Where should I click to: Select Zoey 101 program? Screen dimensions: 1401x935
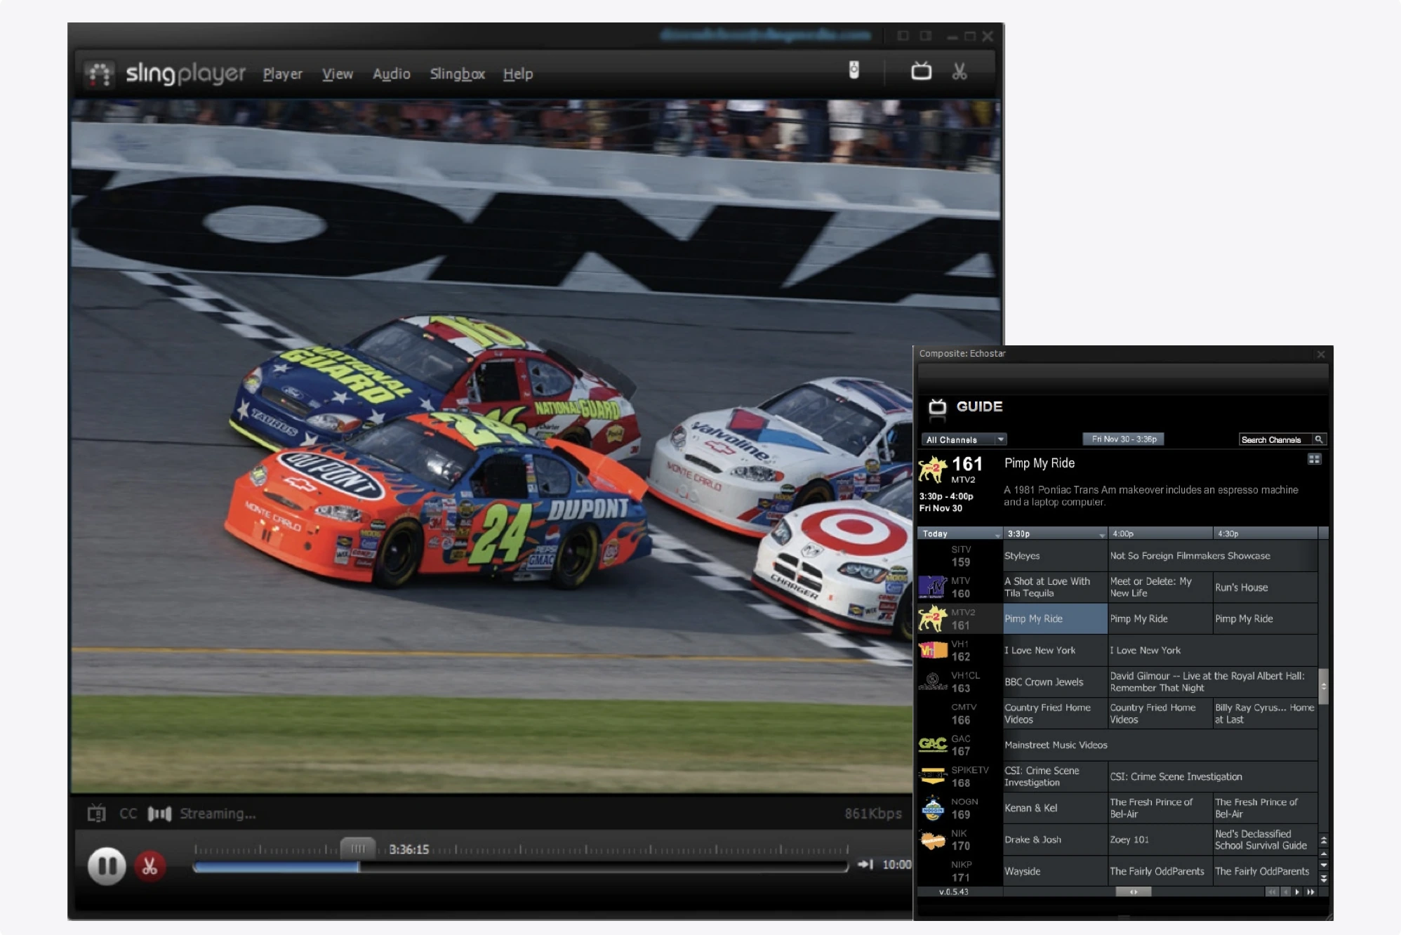click(1160, 840)
